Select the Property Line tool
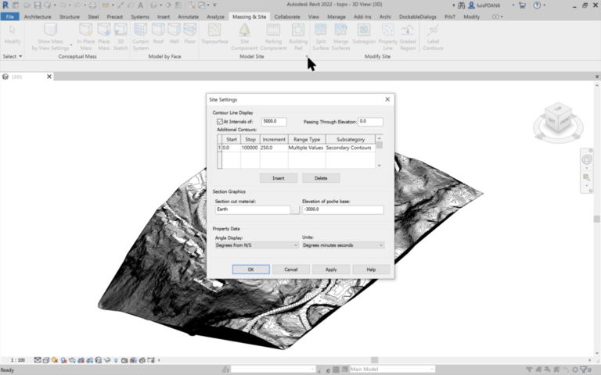601x375 pixels. 387,37
